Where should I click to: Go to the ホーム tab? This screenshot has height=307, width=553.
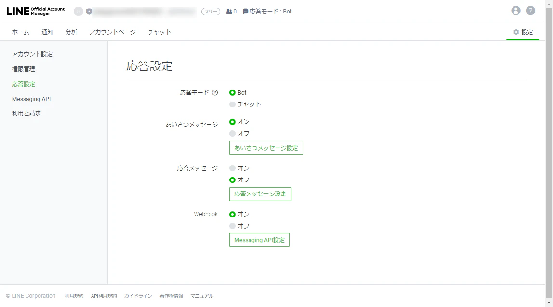[x=20, y=32]
